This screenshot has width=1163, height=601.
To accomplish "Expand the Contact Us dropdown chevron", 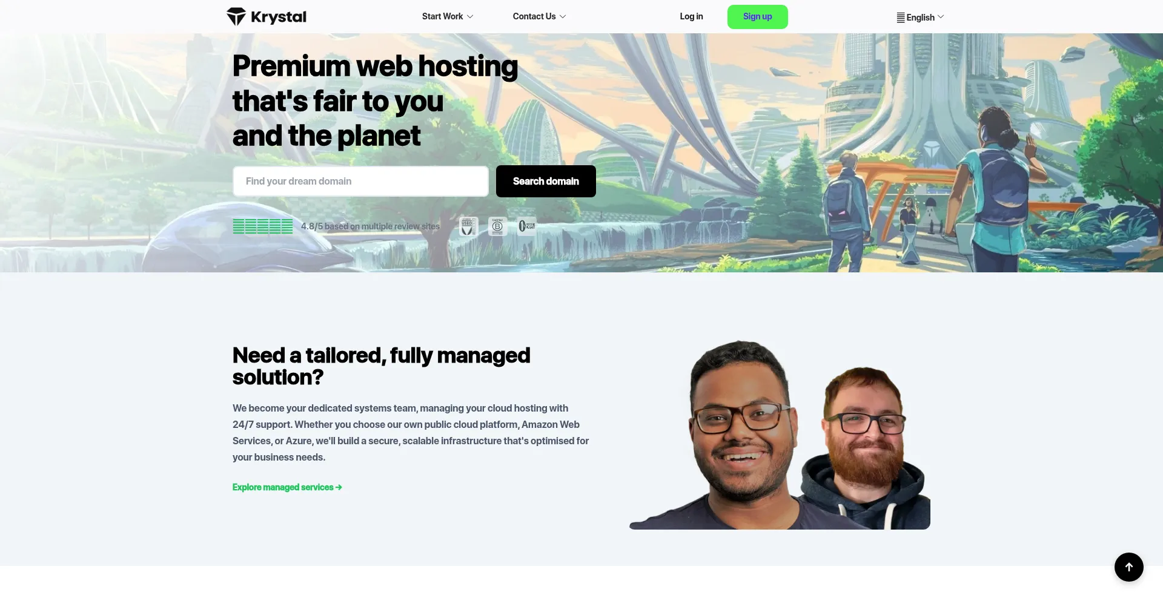I will (563, 16).
